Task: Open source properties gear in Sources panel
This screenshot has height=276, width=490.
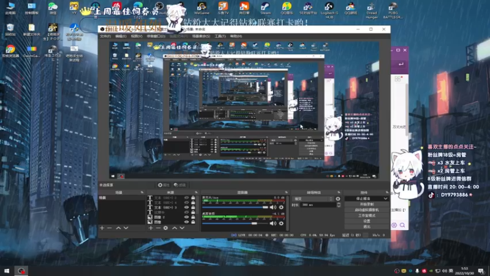Action: tap(165, 228)
